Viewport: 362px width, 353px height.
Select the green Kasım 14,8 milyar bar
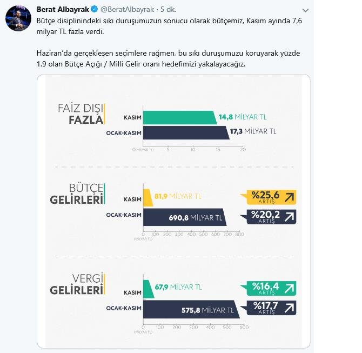[x=180, y=118]
